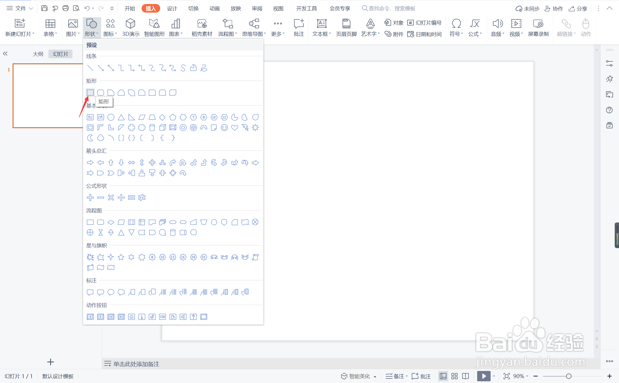Toggle reading view mode

coord(466,376)
